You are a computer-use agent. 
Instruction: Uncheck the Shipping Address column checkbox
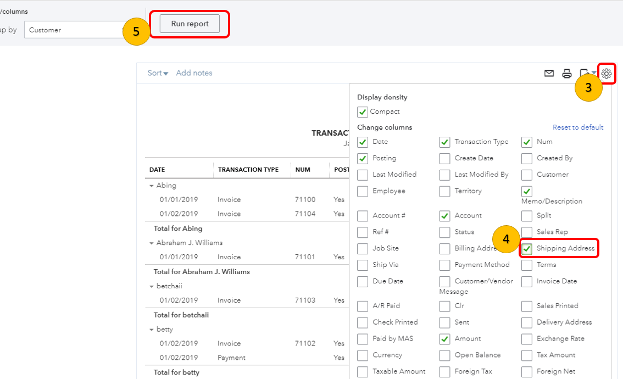[527, 249]
